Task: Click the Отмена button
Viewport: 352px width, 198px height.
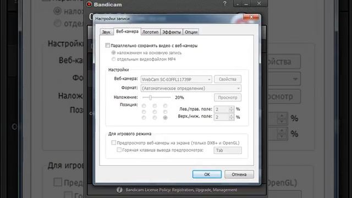Action: point(239,174)
